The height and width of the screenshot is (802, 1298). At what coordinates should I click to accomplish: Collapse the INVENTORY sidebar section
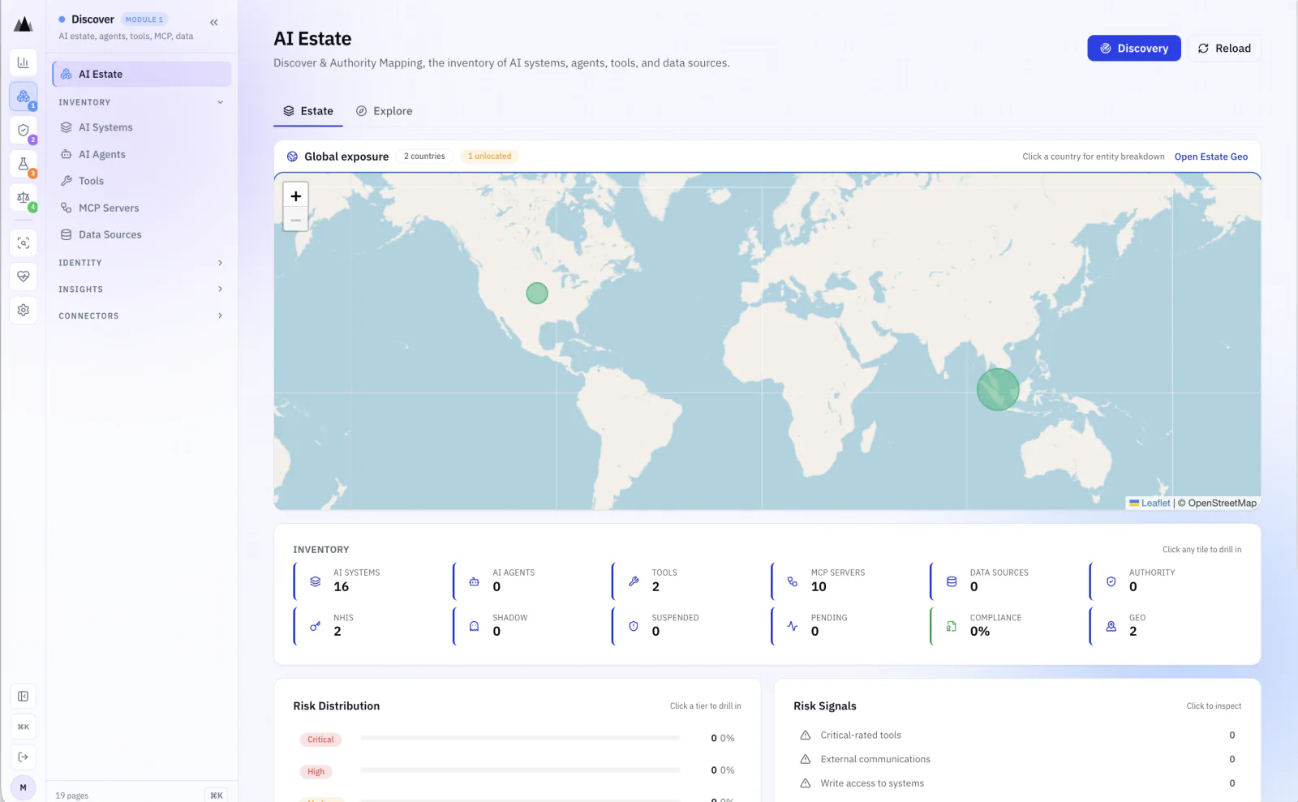point(141,102)
